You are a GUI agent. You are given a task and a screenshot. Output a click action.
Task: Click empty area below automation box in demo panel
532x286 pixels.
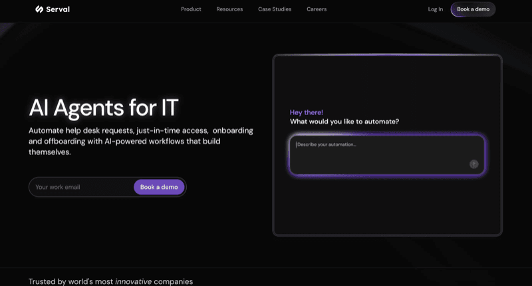pyautogui.click(x=387, y=206)
